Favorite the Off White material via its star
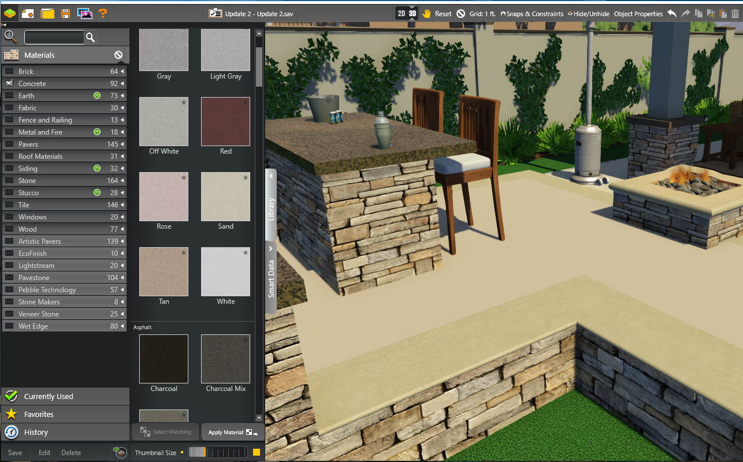The image size is (743, 462). (185, 102)
